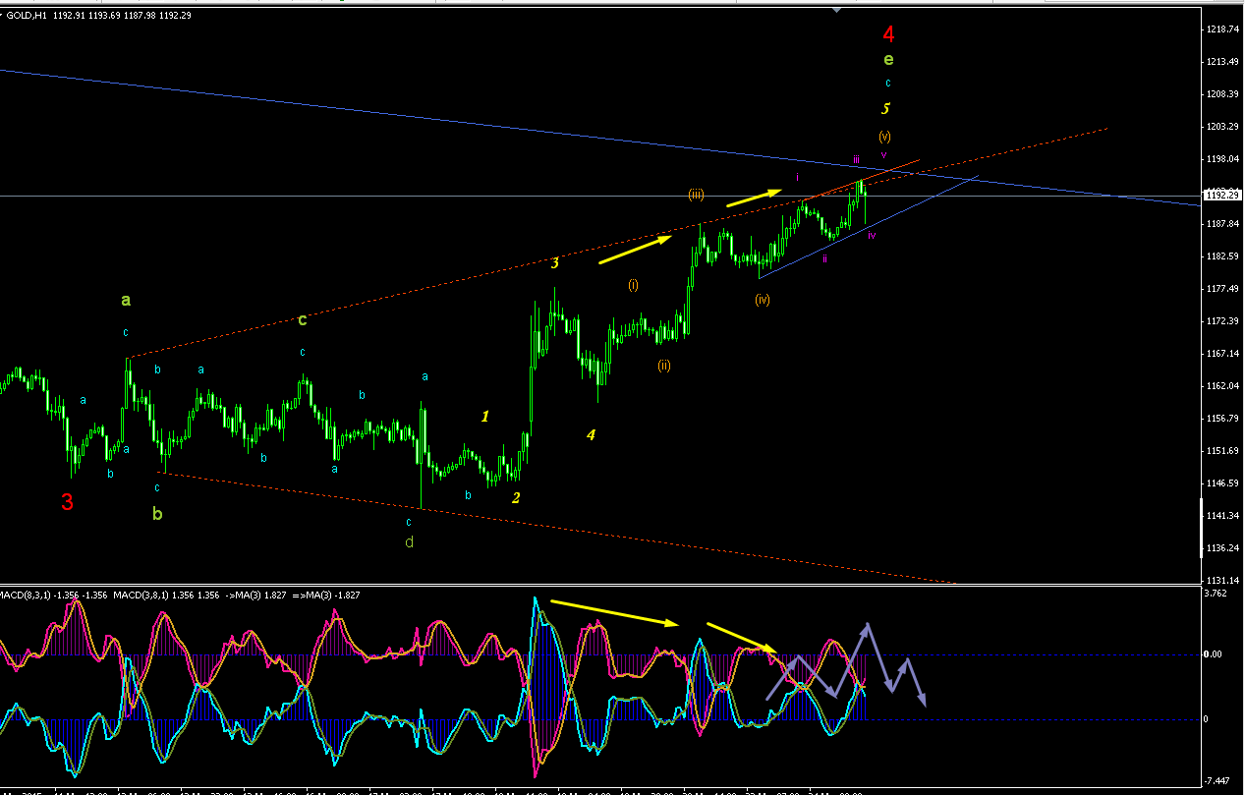
Task: Click the magenta subwave label iii
Action: click(x=856, y=159)
